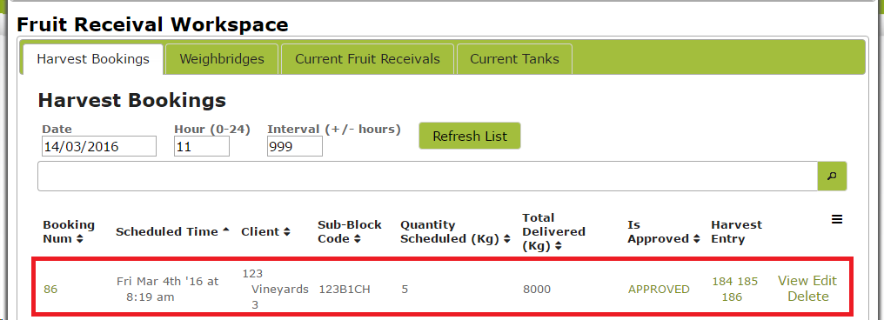
Task: Click the Refresh List button
Action: pos(470,136)
